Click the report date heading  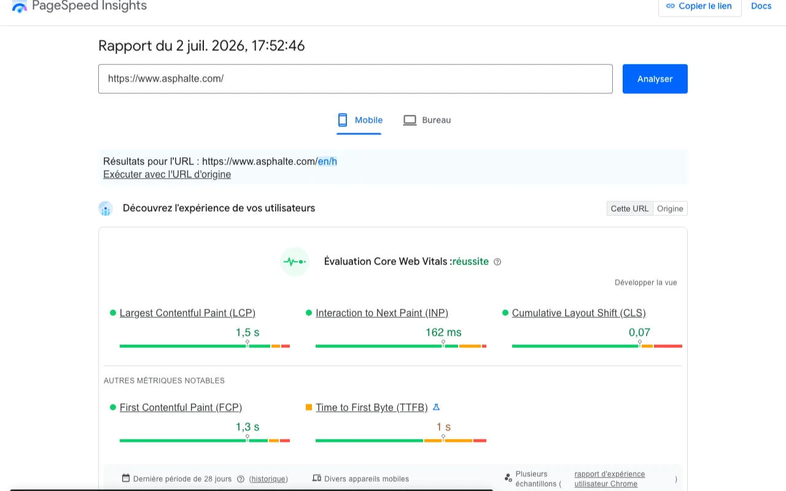pos(201,46)
